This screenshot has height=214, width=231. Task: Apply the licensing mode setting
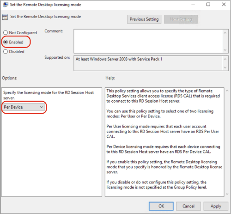[x=216, y=206]
